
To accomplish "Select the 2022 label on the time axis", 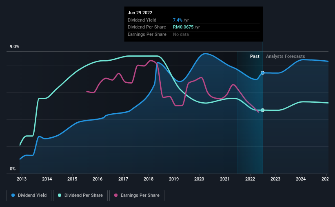I will 250,179.
